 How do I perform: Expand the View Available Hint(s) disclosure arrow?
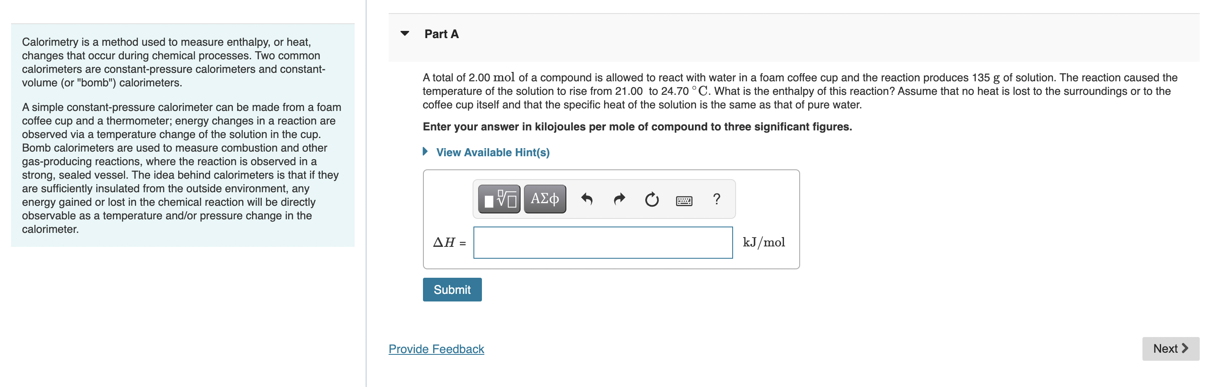[x=425, y=152]
